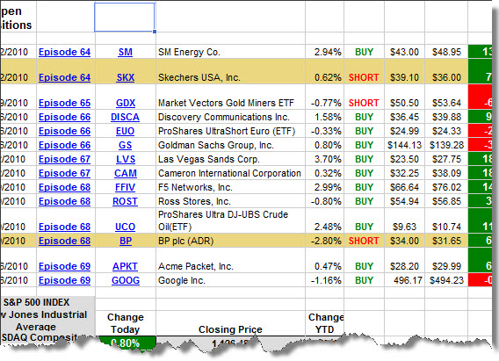Open the BP ticker link
Viewport: 499px width, 361px height.
126,241
